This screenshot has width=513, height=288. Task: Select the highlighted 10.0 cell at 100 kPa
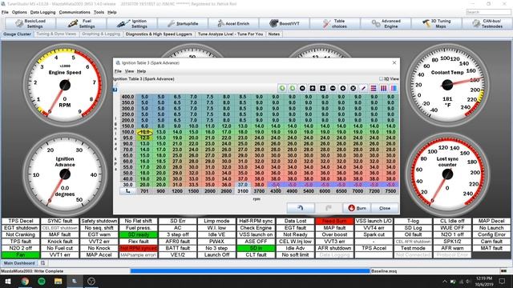click(144, 132)
